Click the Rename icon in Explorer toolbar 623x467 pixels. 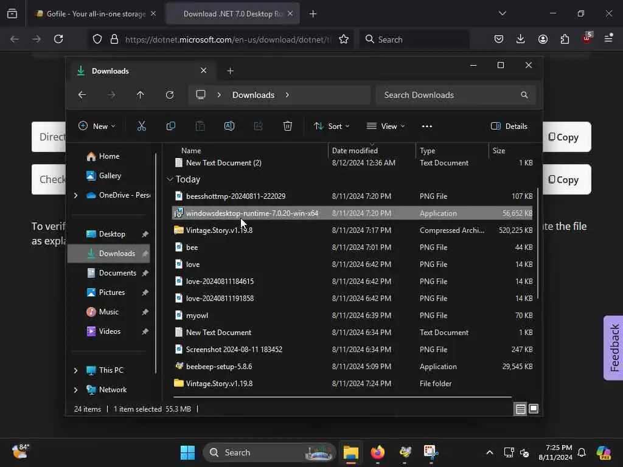click(x=229, y=126)
